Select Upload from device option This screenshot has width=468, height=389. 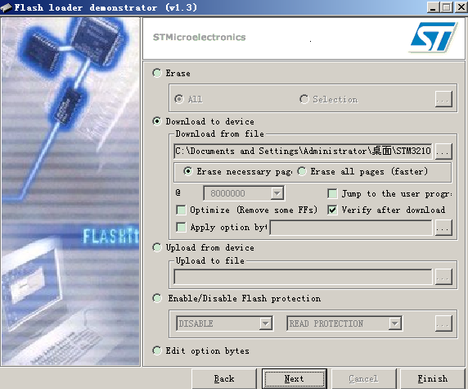point(157,247)
